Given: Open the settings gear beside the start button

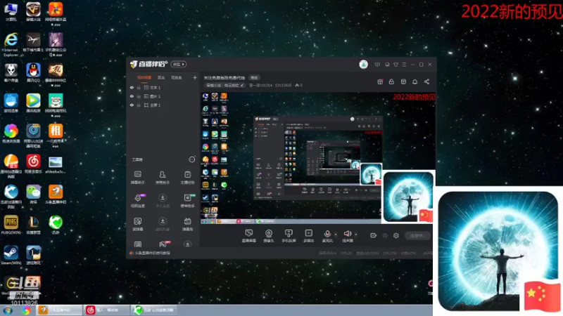Looking at the screenshot, I should click(x=396, y=235).
